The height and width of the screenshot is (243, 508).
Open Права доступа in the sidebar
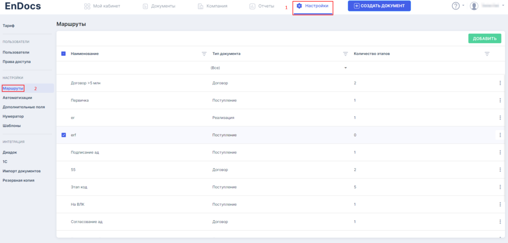tap(16, 61)
